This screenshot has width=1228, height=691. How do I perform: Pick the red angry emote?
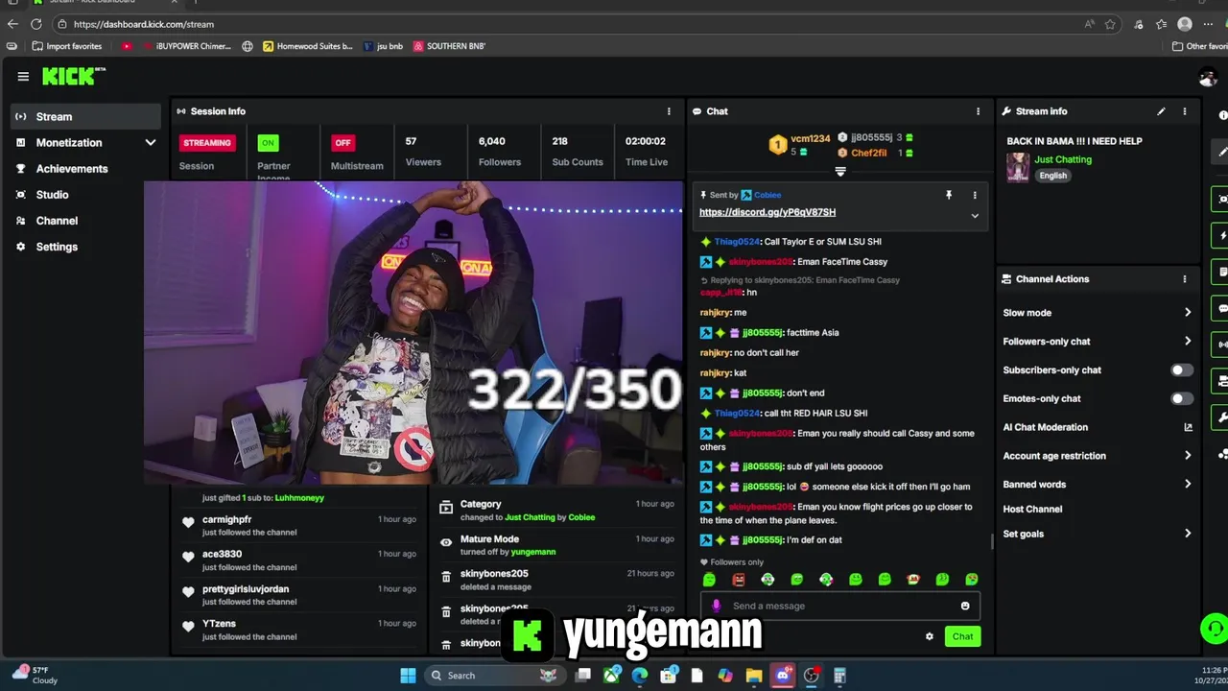(x=738, y=580)
